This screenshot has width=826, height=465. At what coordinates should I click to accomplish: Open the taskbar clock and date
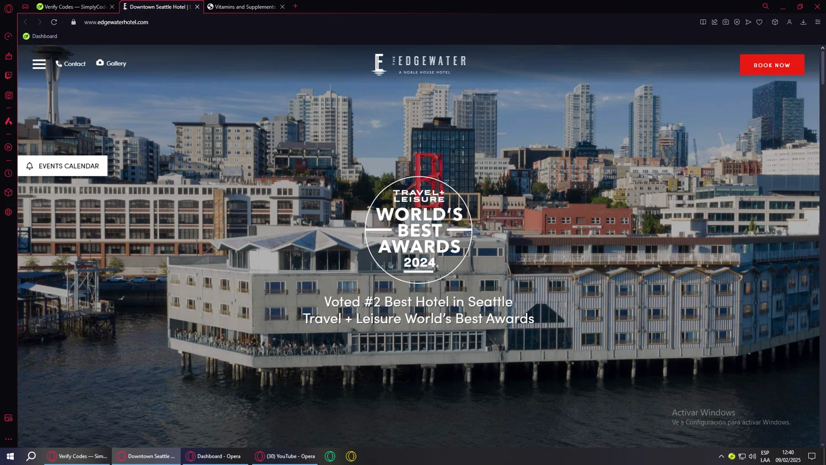[788, 456]
